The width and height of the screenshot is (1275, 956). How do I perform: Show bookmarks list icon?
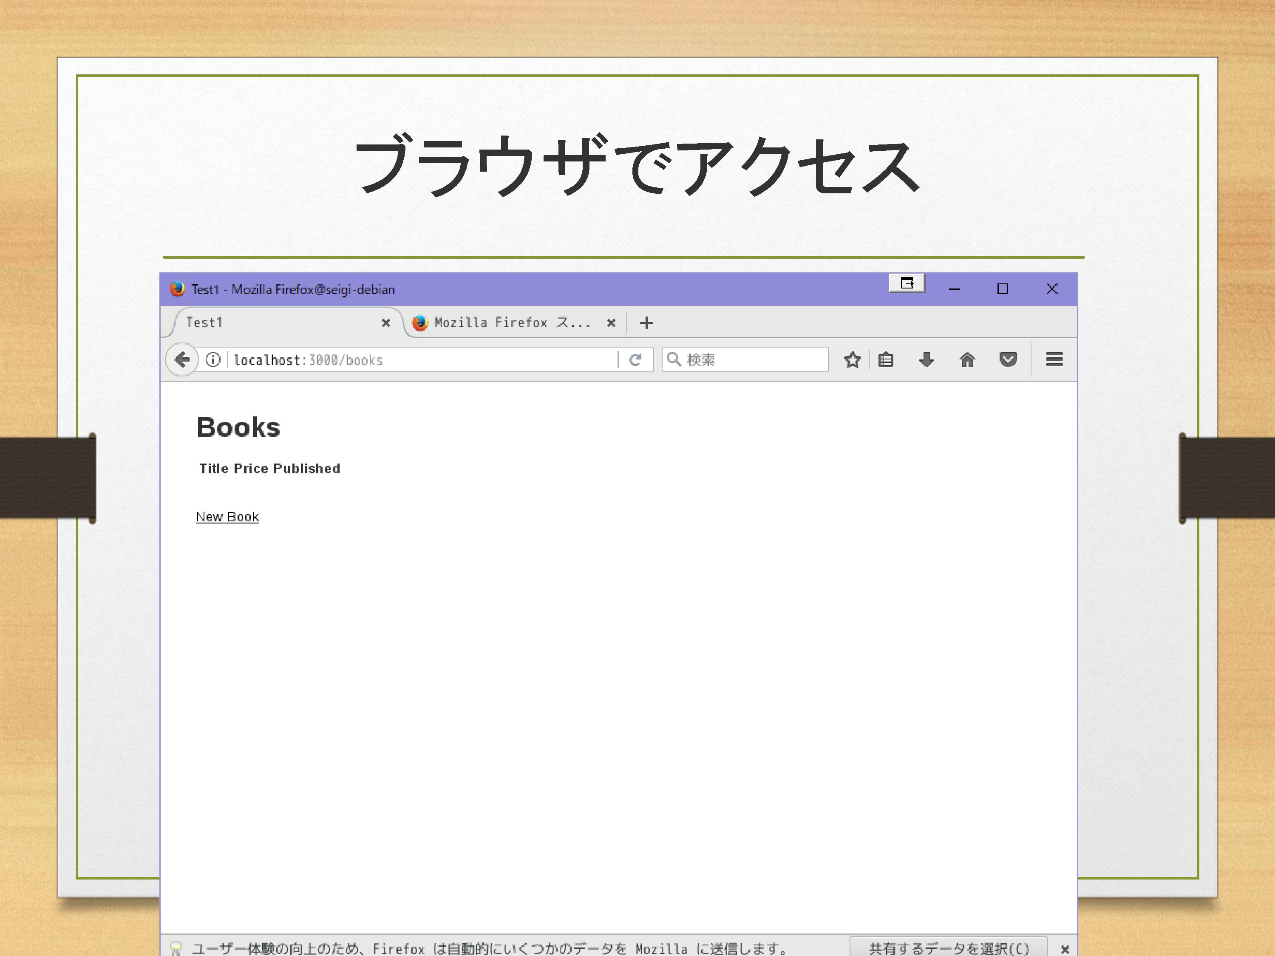[x=886, y=359]
